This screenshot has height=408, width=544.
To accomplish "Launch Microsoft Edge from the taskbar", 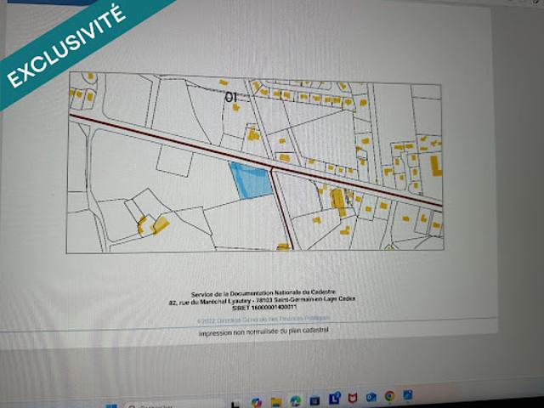I will coord(295,400).
